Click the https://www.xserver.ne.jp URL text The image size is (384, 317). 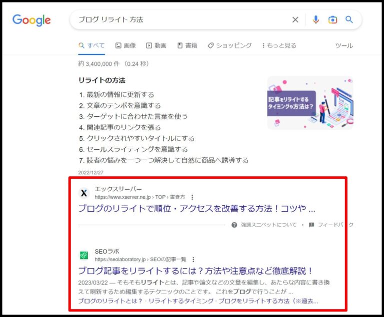tap(122, 197)
